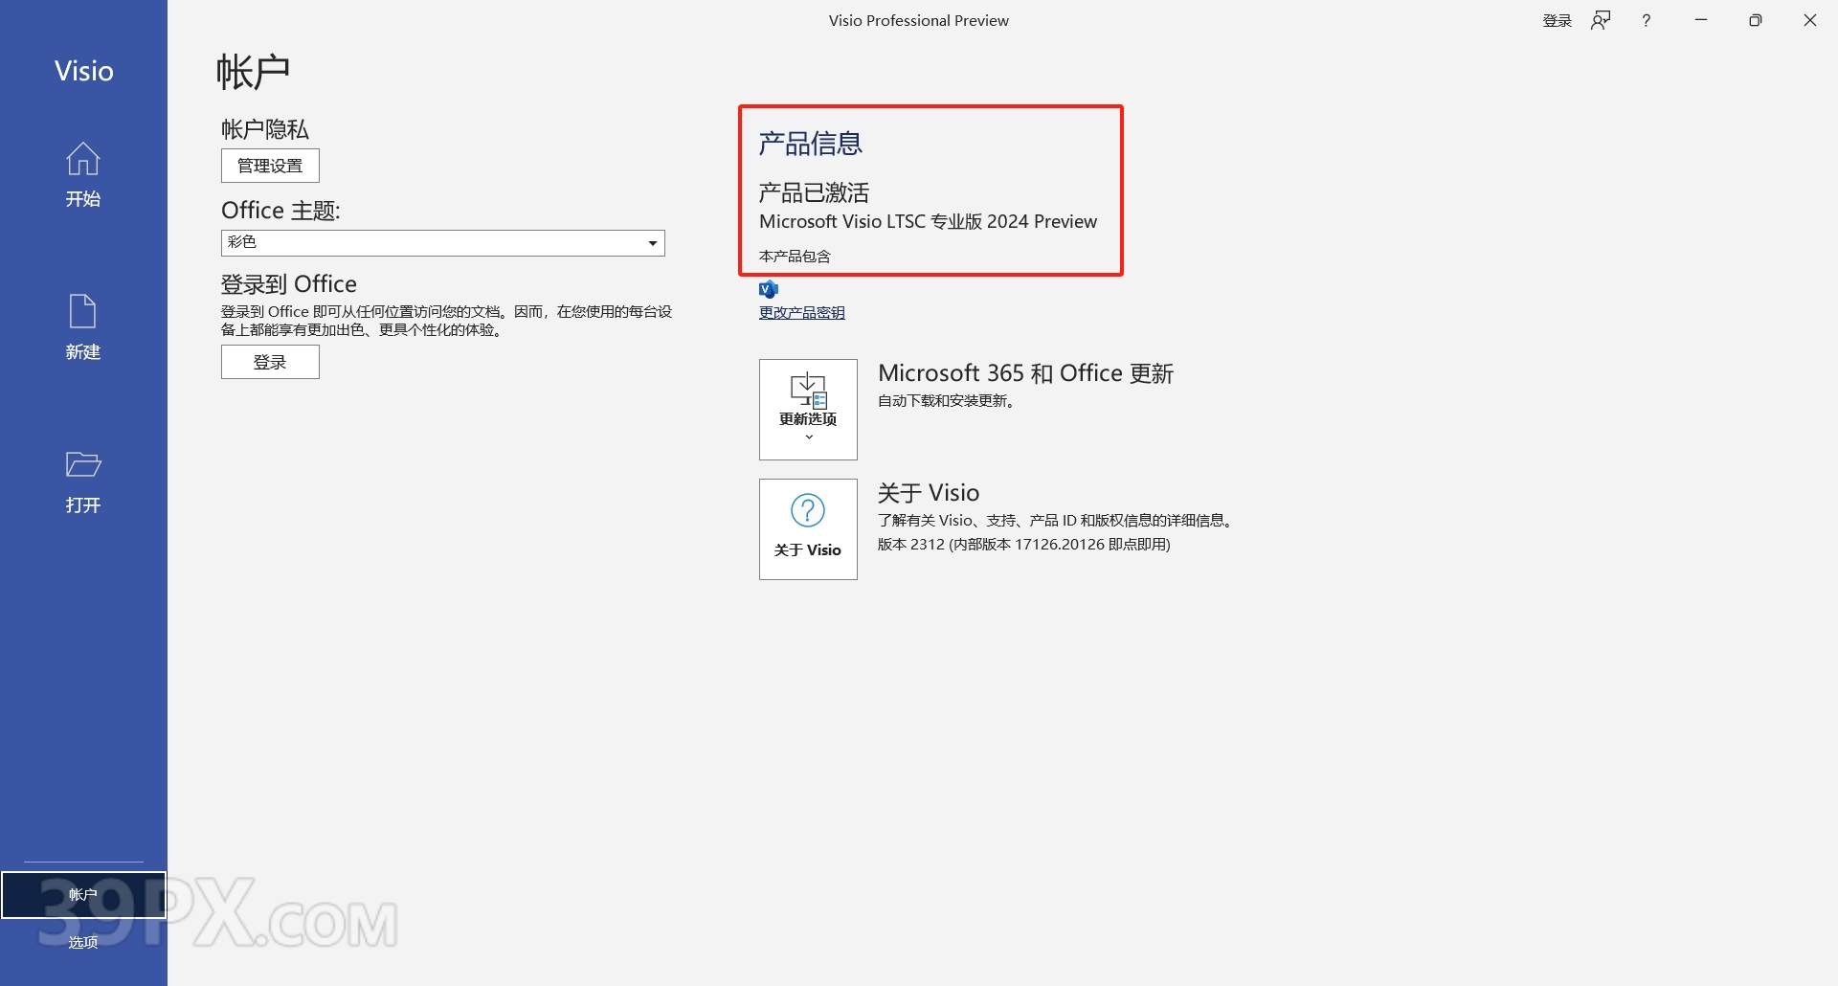Image resolution: width=1838 pixels, height=986 pixels.
Task: Click the 更改产品密钥 link
Action: tap(801, 313)
